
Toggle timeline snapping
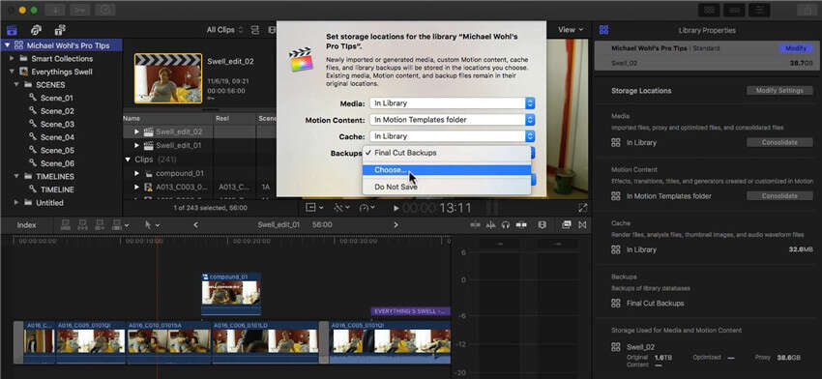click(x=521, y=225)
